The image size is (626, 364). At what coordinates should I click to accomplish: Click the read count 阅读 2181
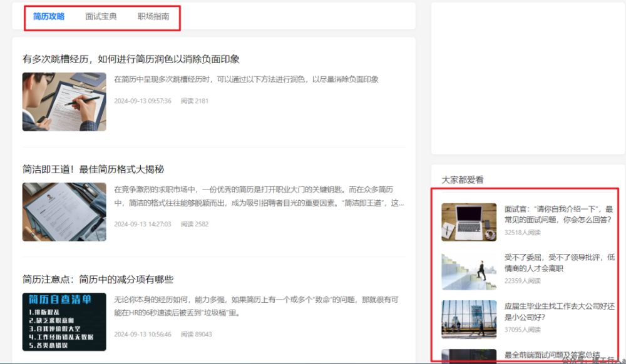coord(195,101)
